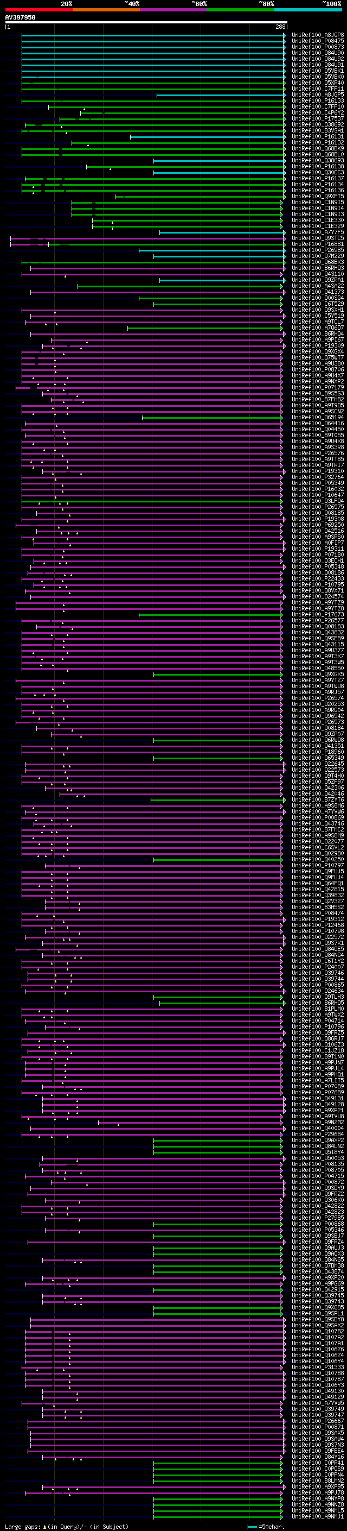This screenshot has width=347, height=1531.
Task: Click the ~40% identity scale label
Action: [132, 4]
